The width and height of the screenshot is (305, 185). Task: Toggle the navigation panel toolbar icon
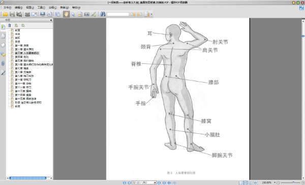(58, 14)
